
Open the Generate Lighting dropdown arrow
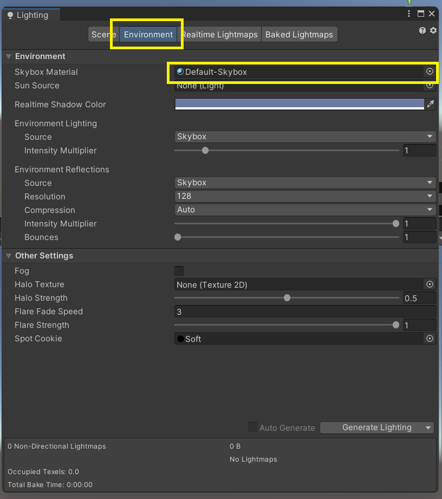tap(428, 427)
